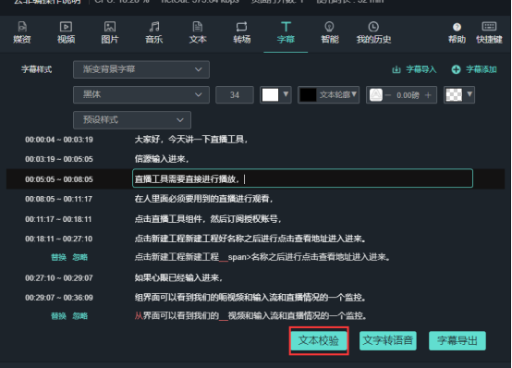The width and height of the screenshot is (512, 368).
Task: Click correction text 从界面可以看到我们的视频
Action: [250, 315]
